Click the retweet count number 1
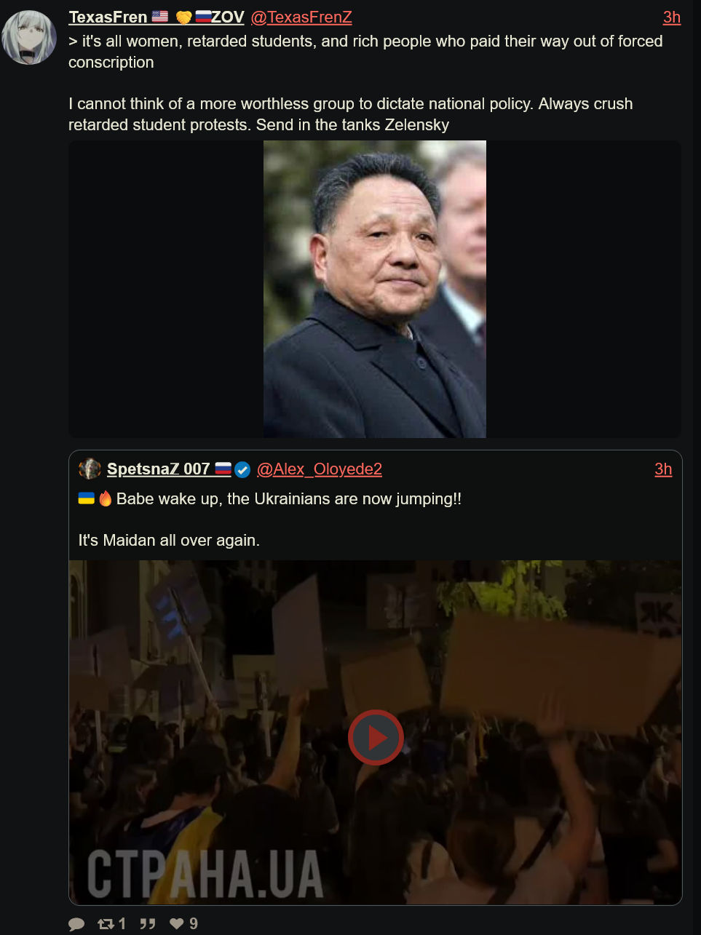Image resolution: width=701 pixels, height=935 pixels. [122, 924]
